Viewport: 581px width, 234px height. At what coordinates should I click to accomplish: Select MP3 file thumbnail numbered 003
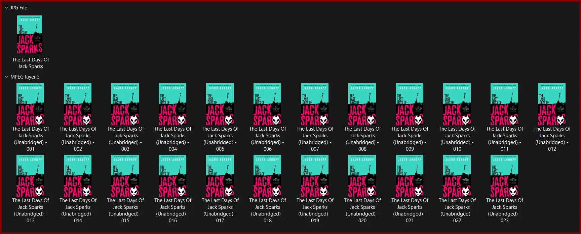(x=125, y=104)
